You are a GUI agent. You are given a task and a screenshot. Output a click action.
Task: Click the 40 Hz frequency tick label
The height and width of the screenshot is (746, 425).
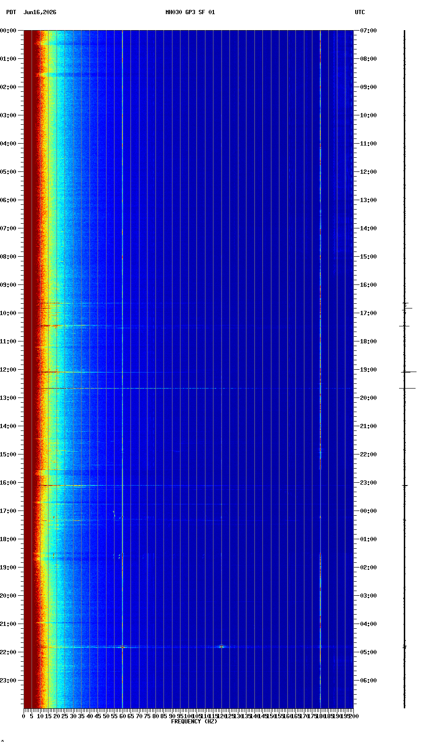(90, 716)
